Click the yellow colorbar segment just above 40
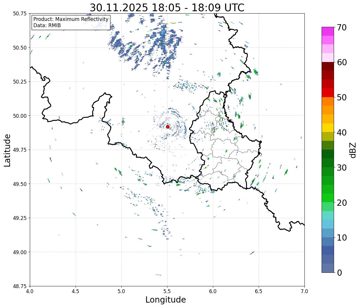Viewport: 360px width, 307px height. (x=328, y=128)
